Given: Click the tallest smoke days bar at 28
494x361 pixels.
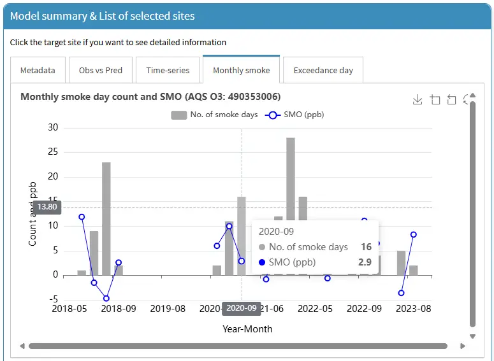Looking at the screenshot, I should [291, 191].
